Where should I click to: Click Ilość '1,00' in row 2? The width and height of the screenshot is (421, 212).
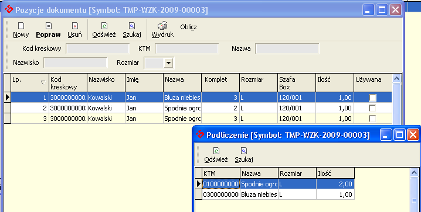pos(335,108)
